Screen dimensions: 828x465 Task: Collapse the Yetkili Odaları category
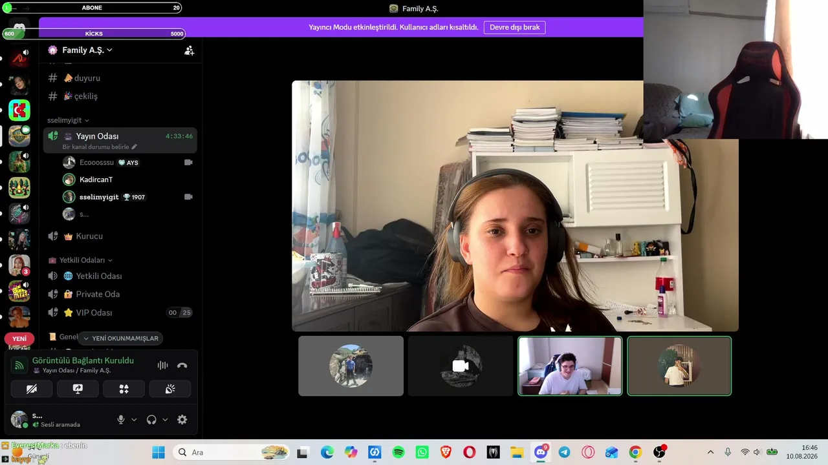coord(81,260)
